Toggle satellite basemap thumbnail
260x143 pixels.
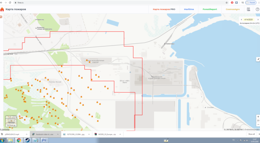point(11,121)
